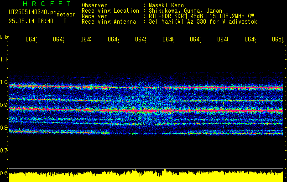Click the Observer label
The image size is (287, 182).
pyautogui.click(x=94, y=5)
